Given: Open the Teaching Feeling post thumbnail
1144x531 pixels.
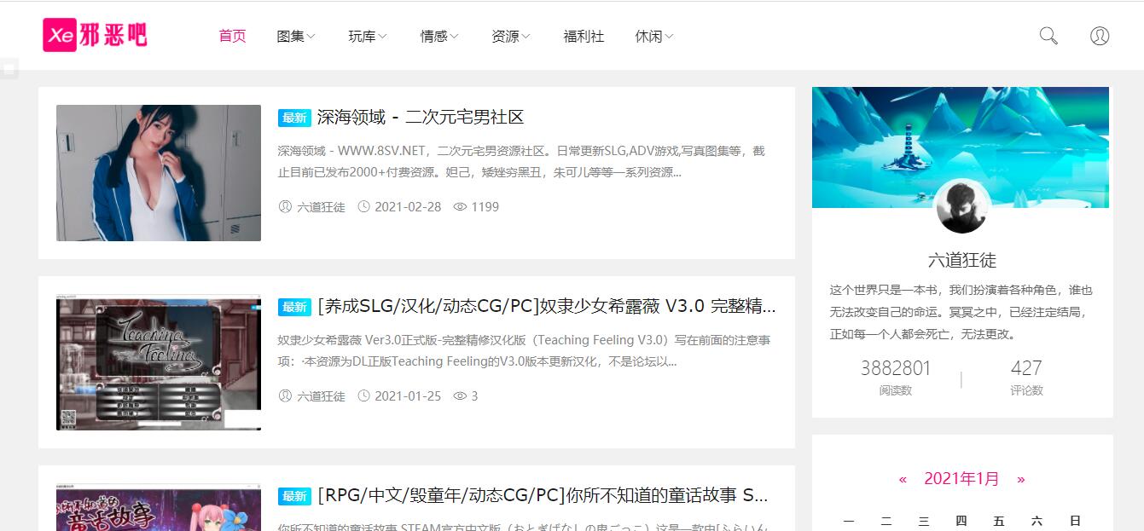Looking at the screenshot, I should [x=159, y=362].
